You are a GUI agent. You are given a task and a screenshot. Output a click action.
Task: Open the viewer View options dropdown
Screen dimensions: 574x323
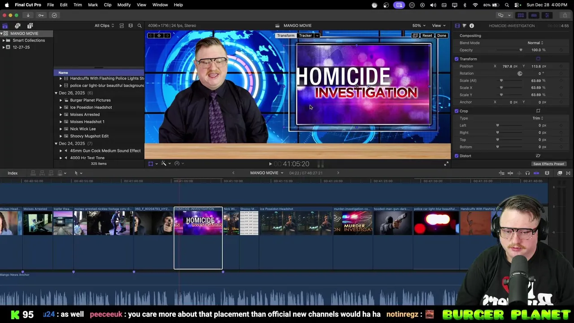tap(439, 26)
